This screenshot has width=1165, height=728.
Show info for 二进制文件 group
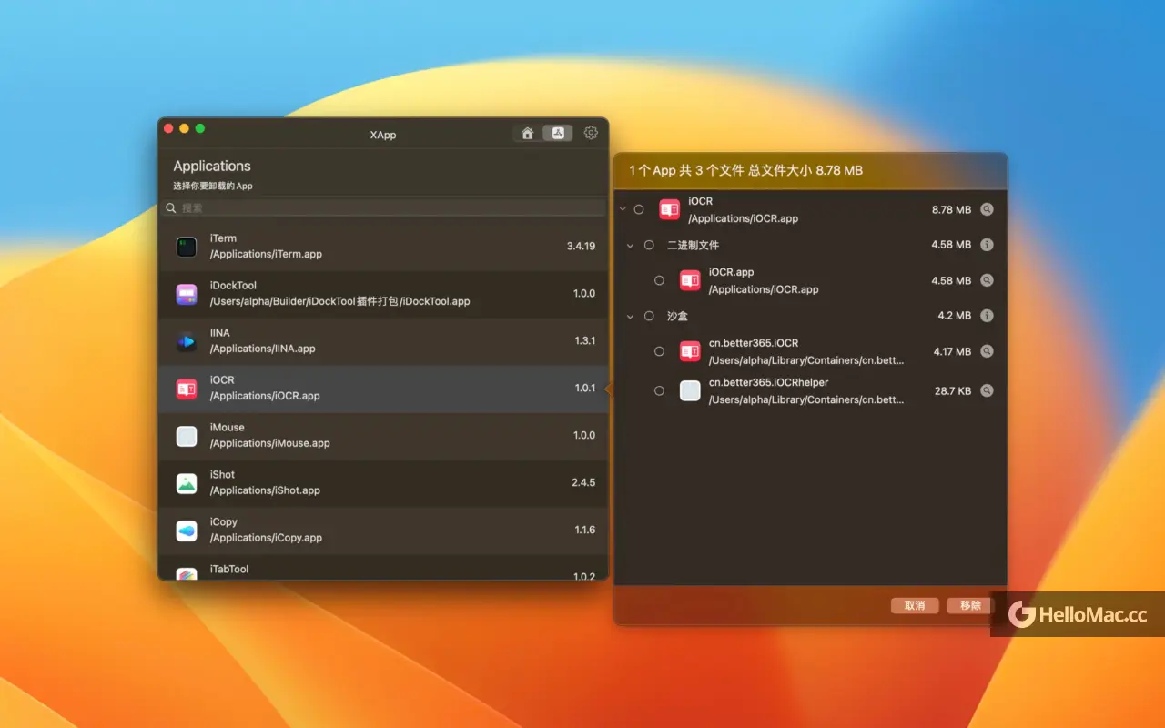pyautogui.click(x=988, y=245)
